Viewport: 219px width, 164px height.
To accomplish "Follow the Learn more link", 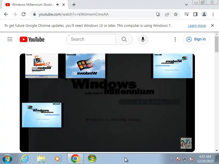I will (197, 25).
